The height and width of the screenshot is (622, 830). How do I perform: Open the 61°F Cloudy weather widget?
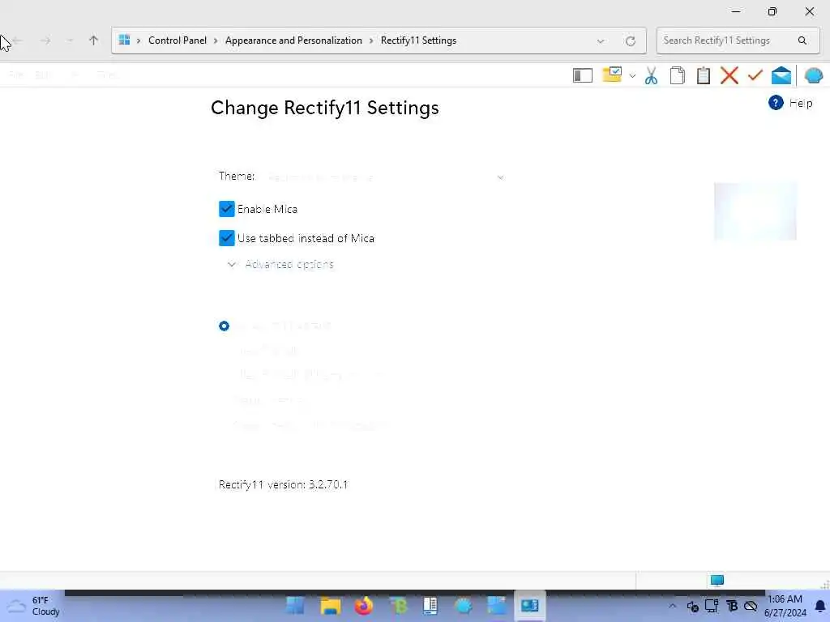point(32,606)
